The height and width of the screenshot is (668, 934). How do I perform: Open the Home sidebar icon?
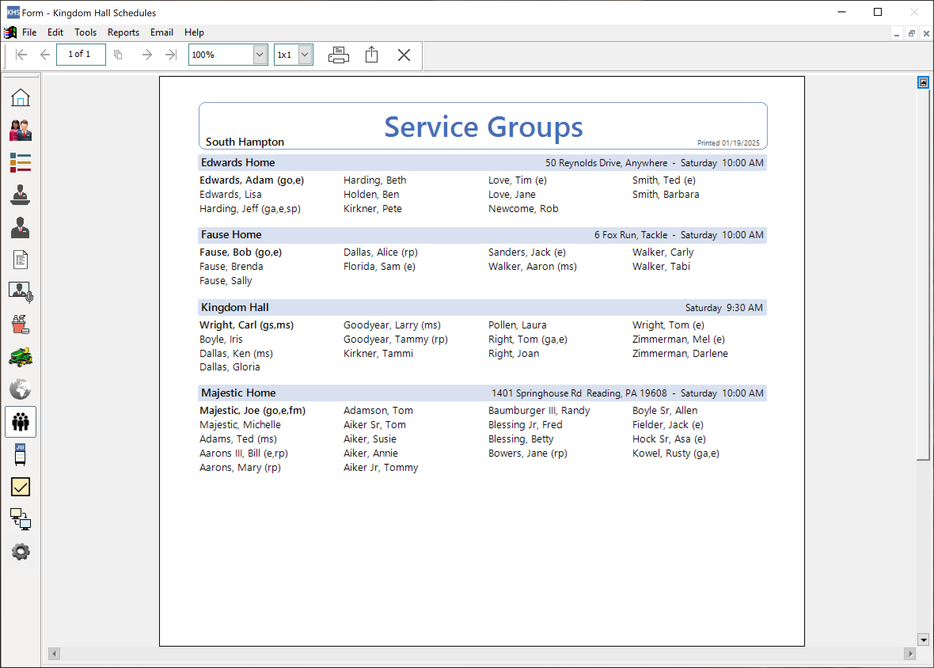pyautogui.click(x=20, y=97)
